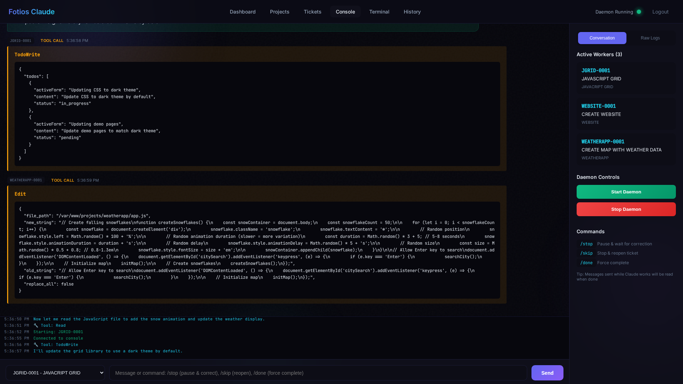Open the Tickets page

(312, 12)
